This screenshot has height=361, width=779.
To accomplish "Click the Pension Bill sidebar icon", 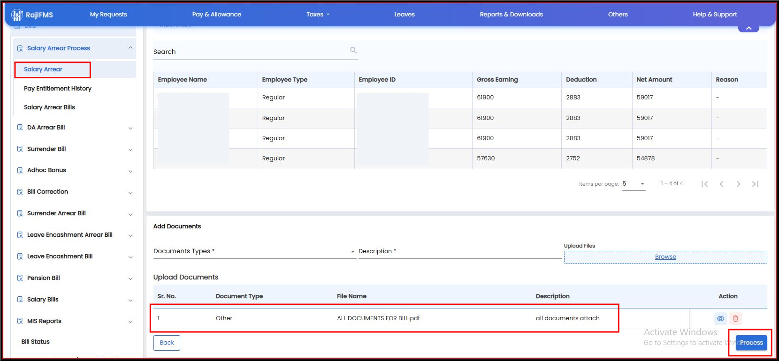I will (20, 278).
